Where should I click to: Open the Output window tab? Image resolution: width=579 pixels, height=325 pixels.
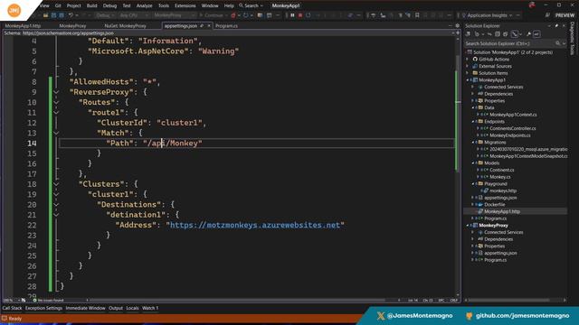116,308
